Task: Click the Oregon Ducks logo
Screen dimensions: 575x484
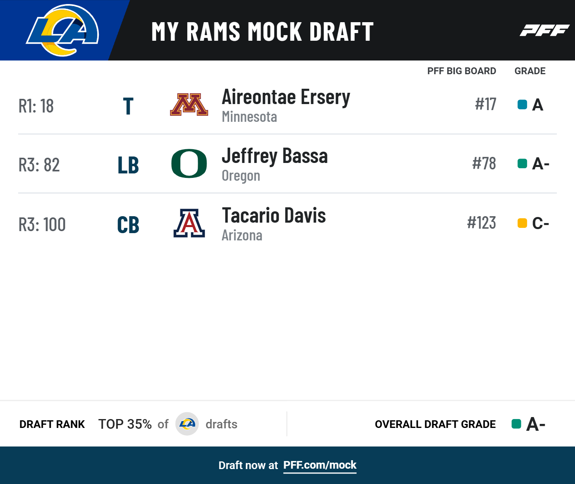Action: (189, 164)
